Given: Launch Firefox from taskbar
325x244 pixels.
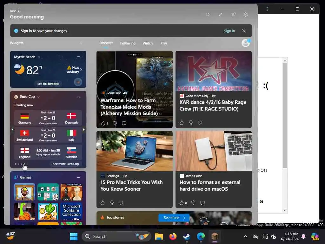Looking at the screenshot, I should [x=173, y=236].
